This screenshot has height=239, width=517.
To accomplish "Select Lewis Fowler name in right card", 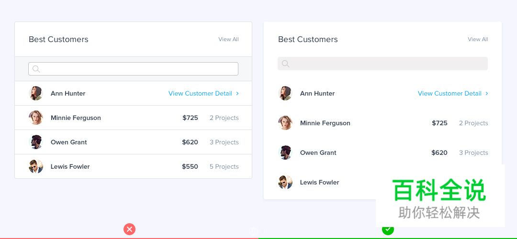I will (x=319, y=182).
